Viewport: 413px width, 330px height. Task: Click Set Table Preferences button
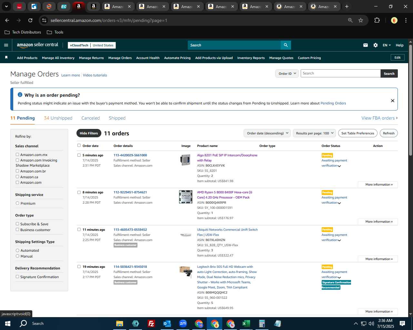pyautogui.click(x=358, y=133)
